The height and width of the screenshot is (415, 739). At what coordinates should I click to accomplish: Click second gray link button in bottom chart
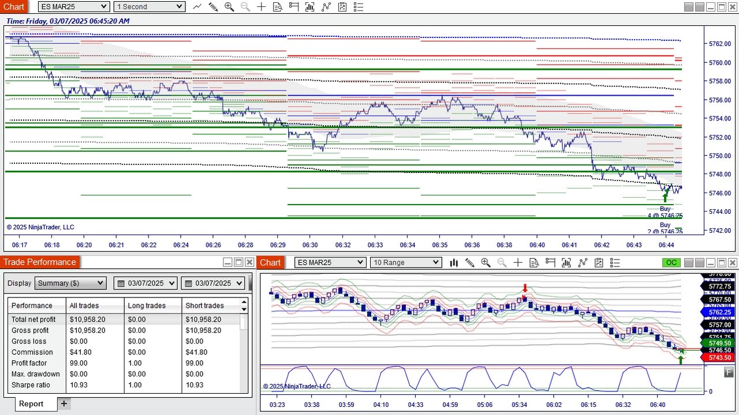pyautogui.click(x=700, y=263)
